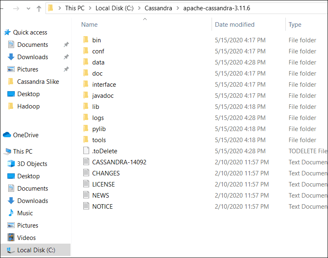Click date '5/15/2020 4:28 PM' of data row
The height and width of the screenshot is (258, 328).
[240, 62]
